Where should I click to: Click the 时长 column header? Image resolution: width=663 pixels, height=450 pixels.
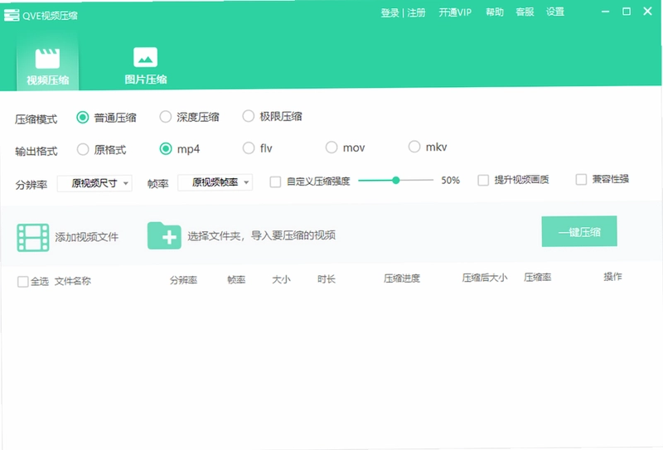(327, 278)
